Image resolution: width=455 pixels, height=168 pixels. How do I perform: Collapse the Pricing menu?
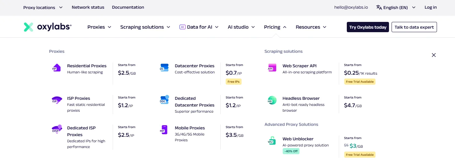coord(275,27)
